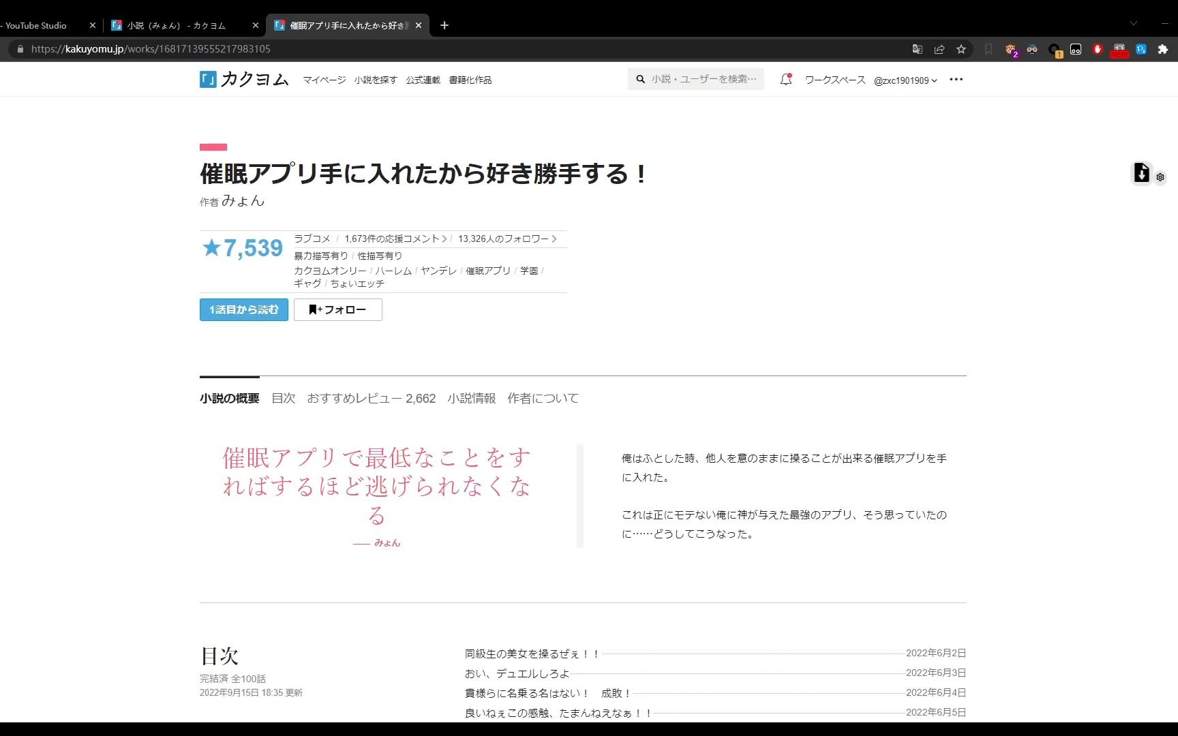Open the two-eyes square extension icon
Viewport: 1178px width, 736px height.
pos(1076,49)
